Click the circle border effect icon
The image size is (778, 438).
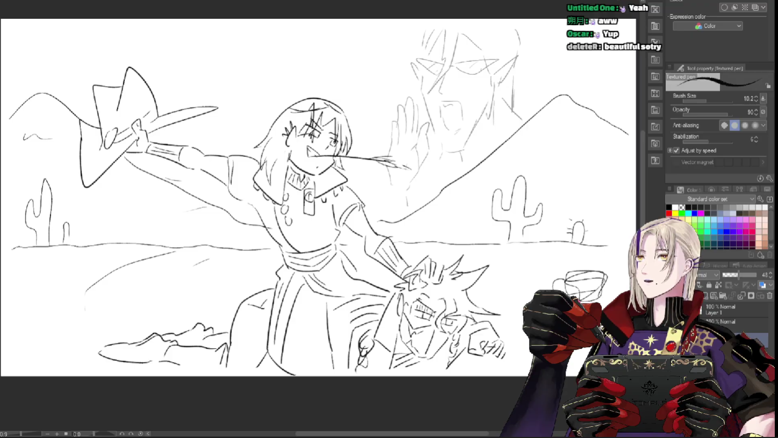tap(725, 8)
